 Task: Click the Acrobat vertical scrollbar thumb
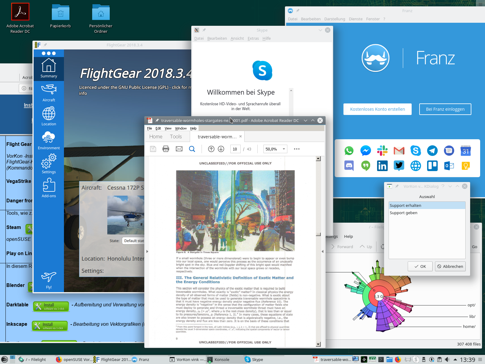coord(318,234)
